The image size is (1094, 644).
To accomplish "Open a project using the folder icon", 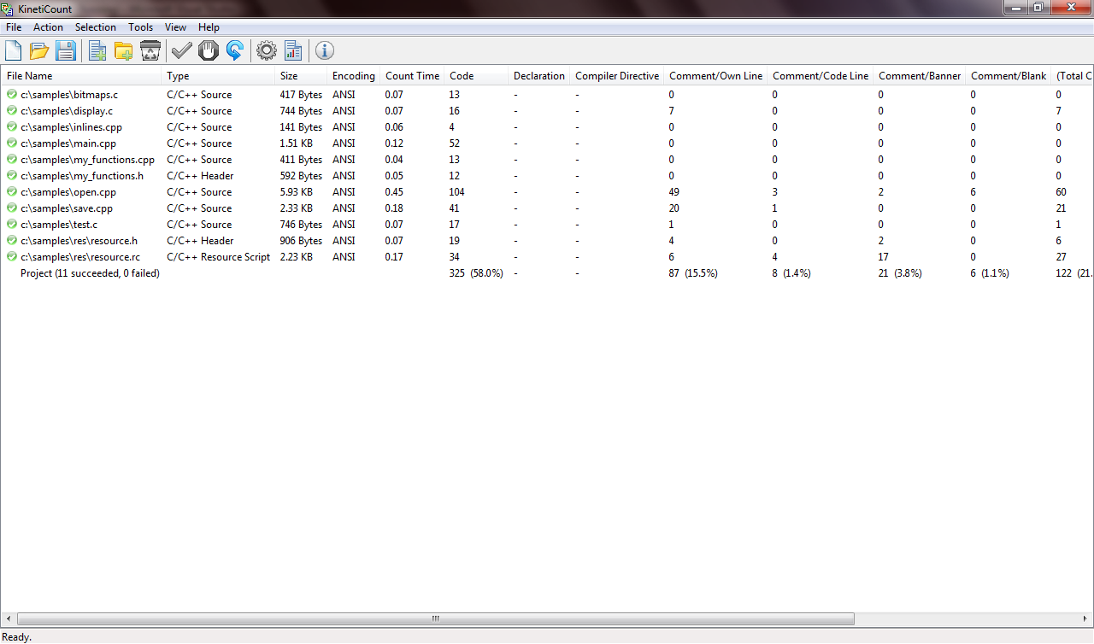I will 39,51.
